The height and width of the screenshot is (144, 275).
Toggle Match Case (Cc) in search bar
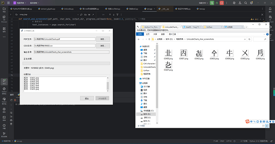pyautogui.click(x=85, y=15)
